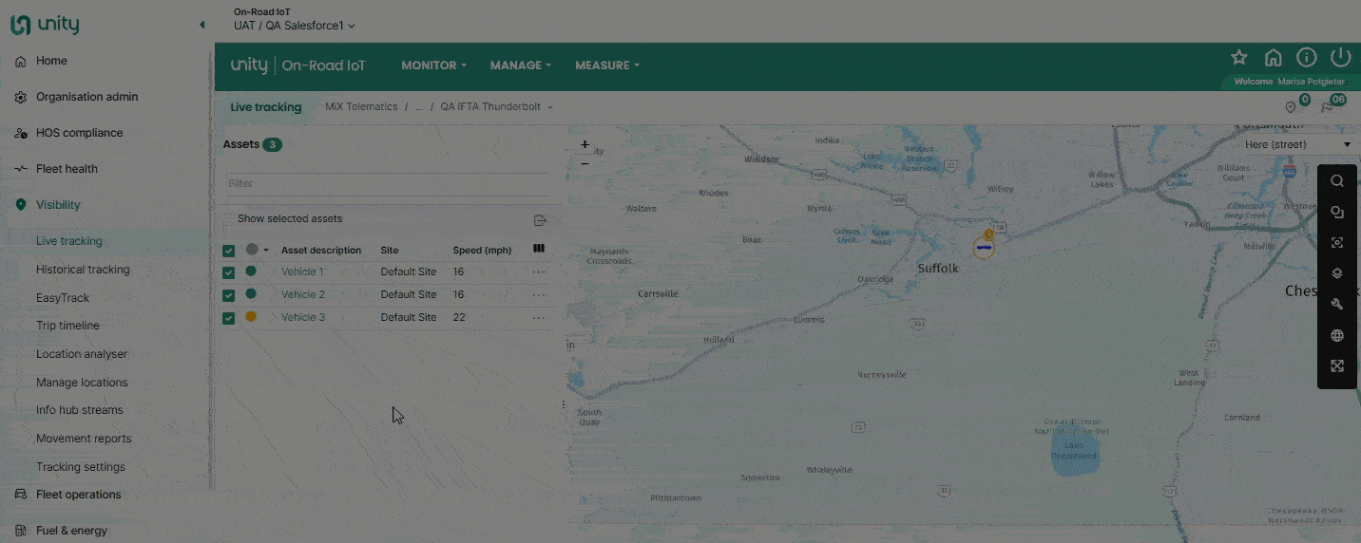Expand Fleet operations section
Viewport: 1361px width, 543px height.
[78, 495]
